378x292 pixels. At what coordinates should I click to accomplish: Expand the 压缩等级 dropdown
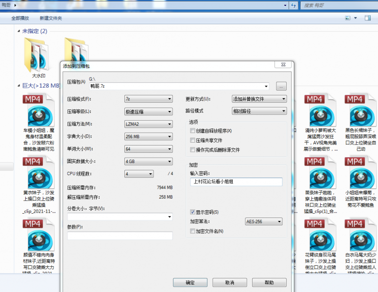tap(148, 111)
